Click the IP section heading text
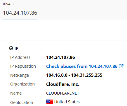Screen dimensions: 127x106 (x=16, y=48)
